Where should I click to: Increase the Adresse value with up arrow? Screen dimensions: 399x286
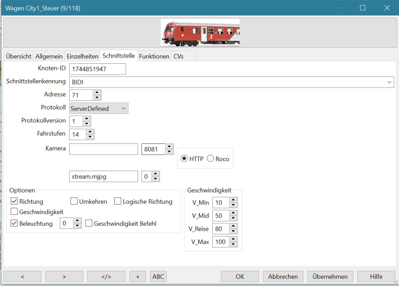(x=97, y=92)
